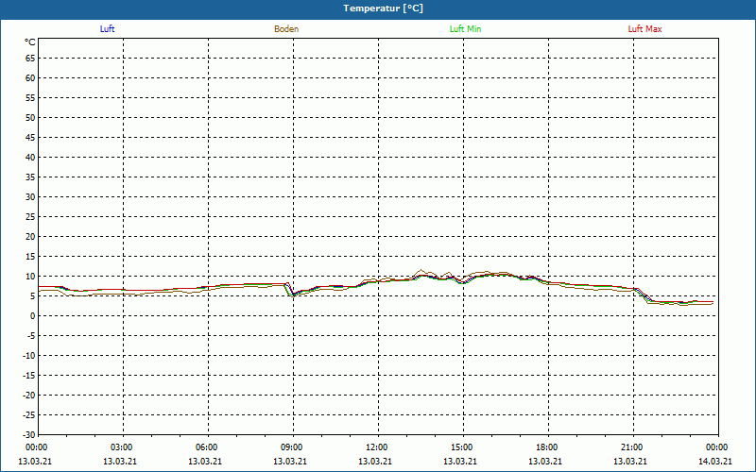Viewport: 756px width, 472px height.
Task: Click the 65 value on y-axis
Action: 30,59
